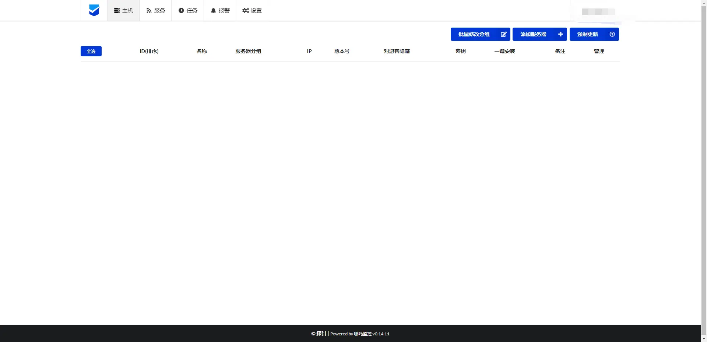Open the 主机 (Hosts) tab

tap(123, 10)
